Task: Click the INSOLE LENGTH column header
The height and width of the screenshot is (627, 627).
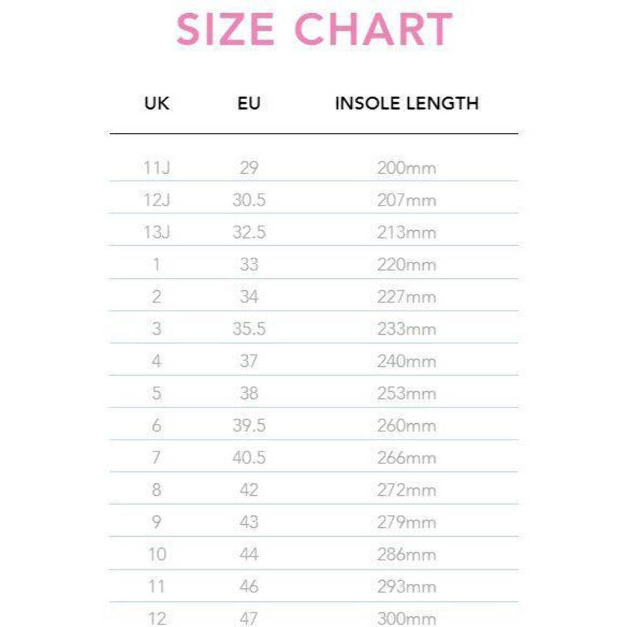Action: [407, 103]
